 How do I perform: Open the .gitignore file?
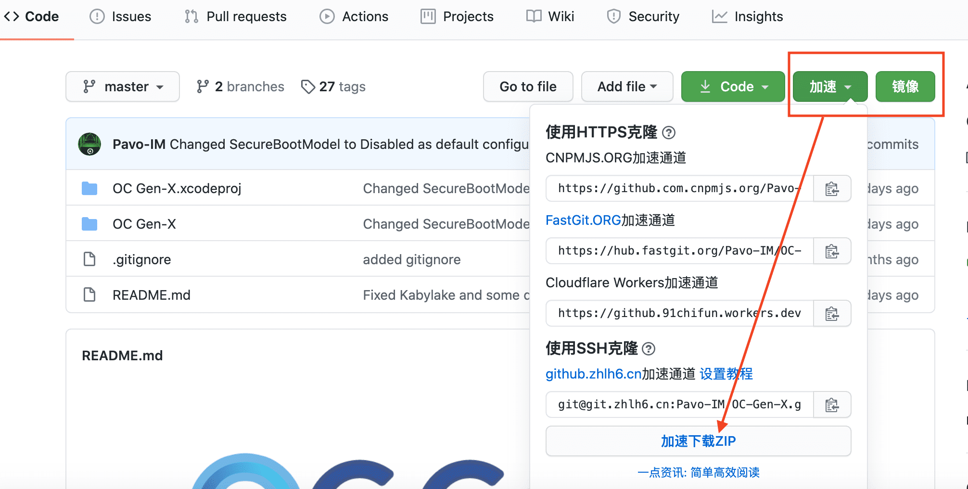click(x=142, y=259)
